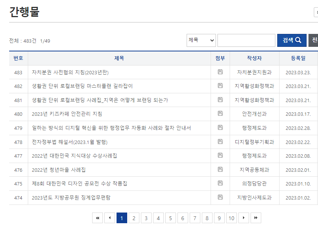Screen dimensions: 318x227
Task: Click the 제목 column header
Action: 119,58
